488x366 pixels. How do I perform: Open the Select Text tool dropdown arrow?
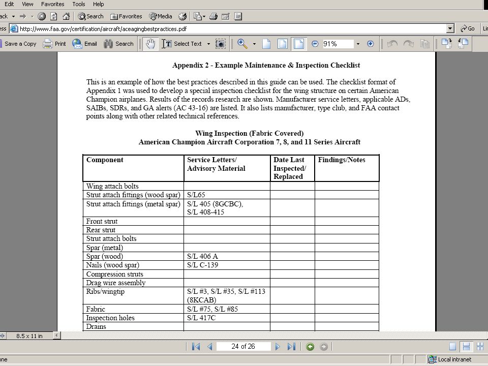point(208,44)
